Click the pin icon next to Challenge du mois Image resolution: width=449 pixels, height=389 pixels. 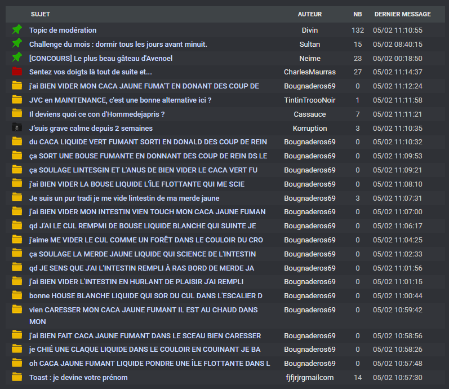17,43
